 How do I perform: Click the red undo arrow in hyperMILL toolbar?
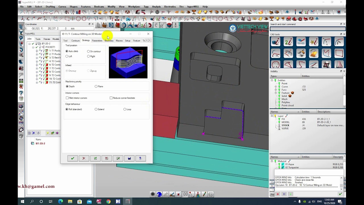tap(150, 25)
